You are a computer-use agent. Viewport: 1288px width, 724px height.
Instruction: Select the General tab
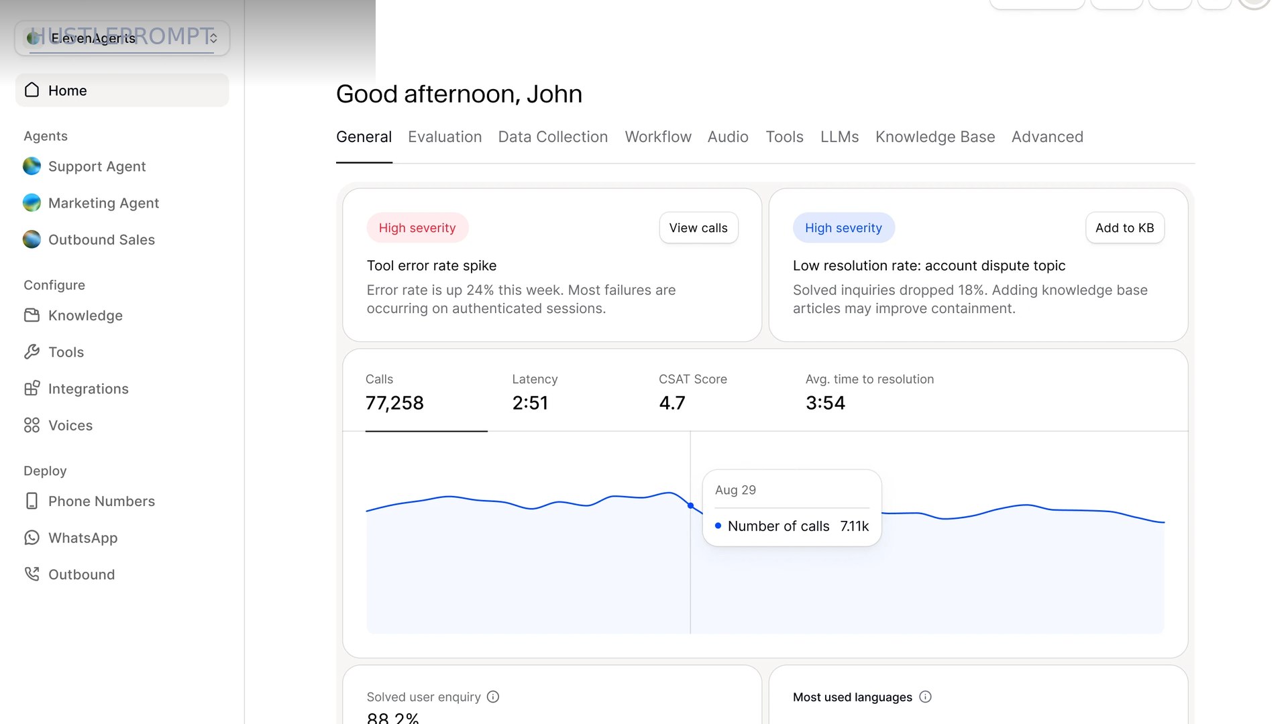[364, 137]
